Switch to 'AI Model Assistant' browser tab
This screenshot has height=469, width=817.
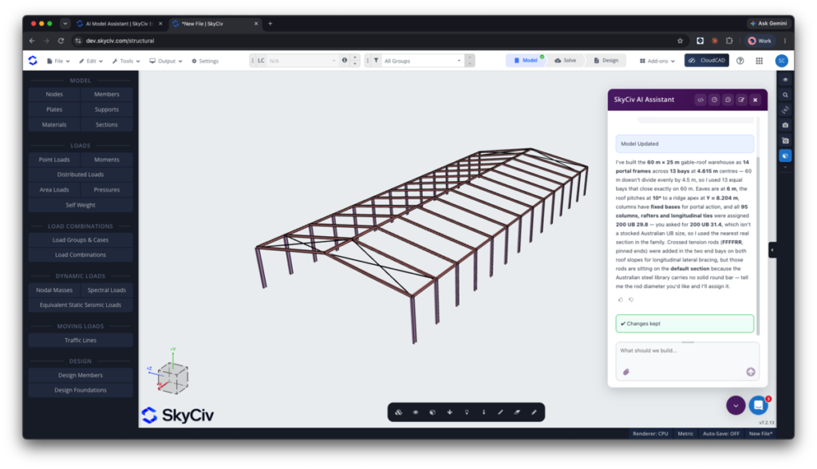(x=119, y=23)
